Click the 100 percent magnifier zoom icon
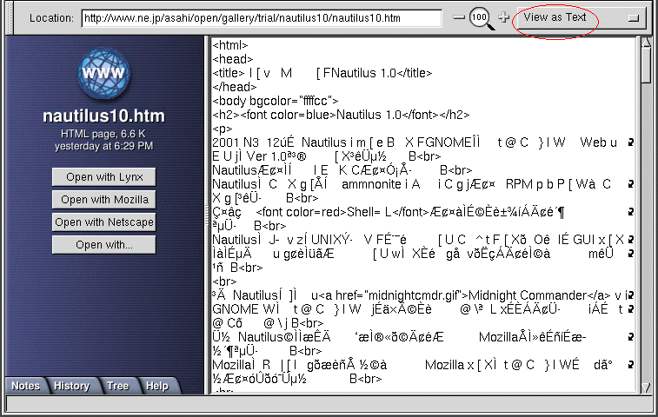The image size is (658, 417). click(481, 18)
